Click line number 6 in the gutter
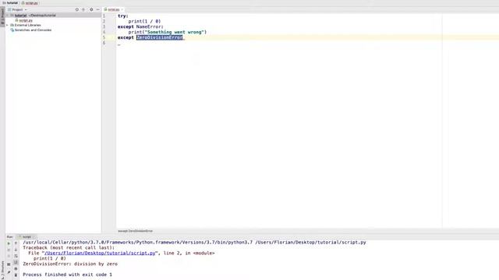 point(104,43)
